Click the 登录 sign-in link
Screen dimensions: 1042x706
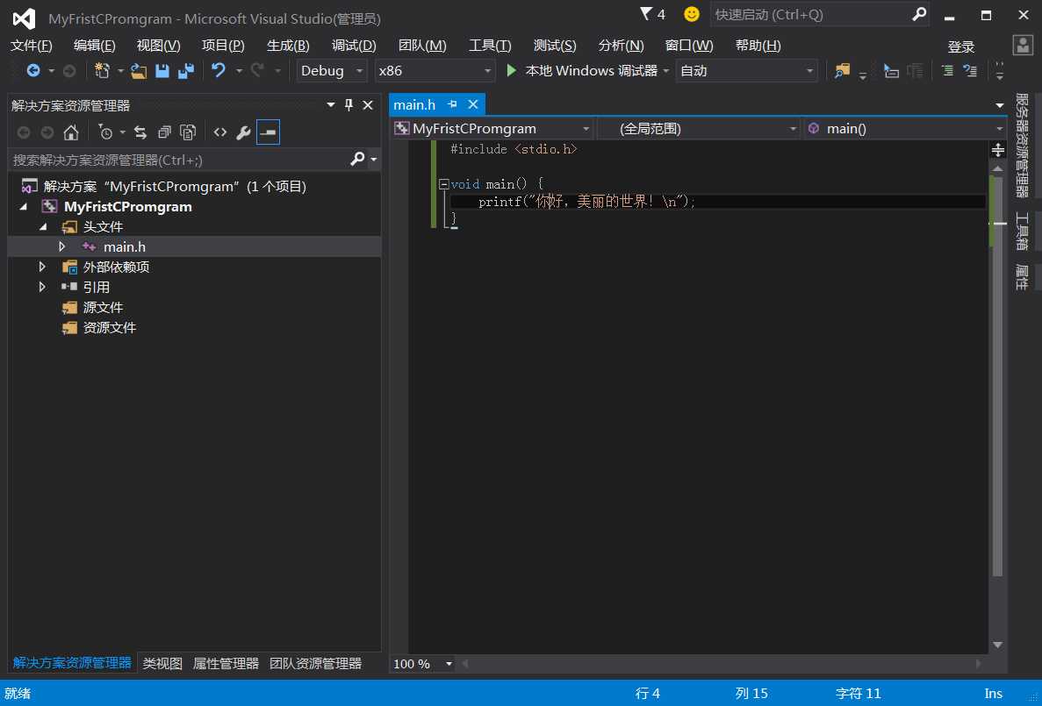pyautogui.click(x=961, y=46)
